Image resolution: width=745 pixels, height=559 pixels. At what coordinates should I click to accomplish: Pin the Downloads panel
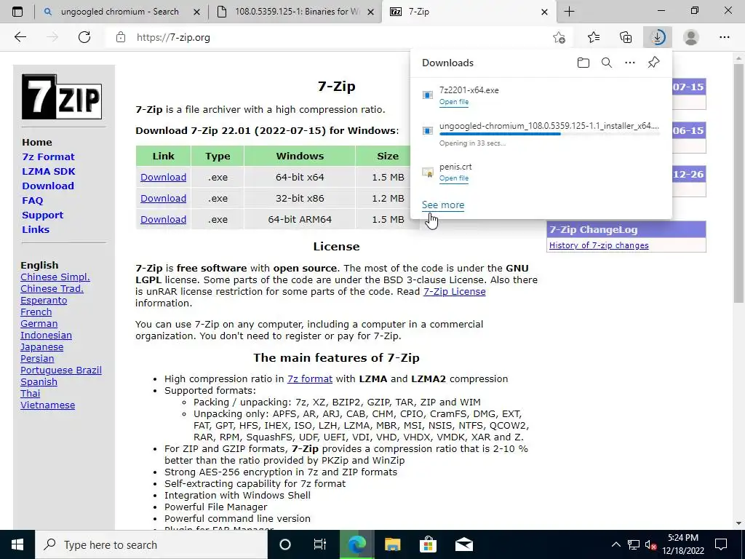(654, 63)
